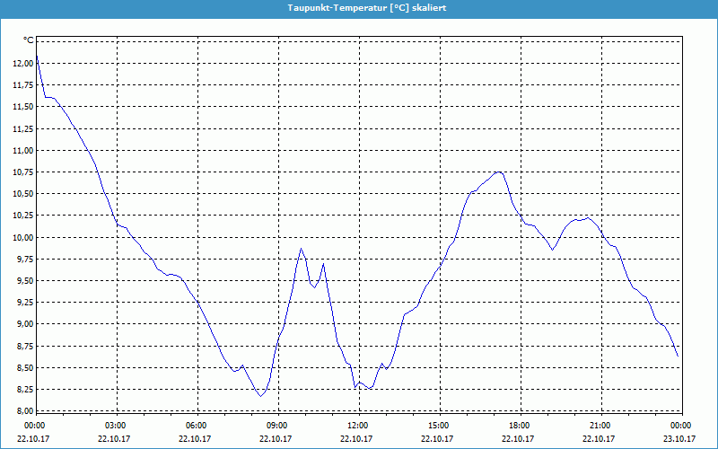Click the 9,50 y-axis tick label
The width and height of the screenshot is (718, 449).
coord(22,281)
